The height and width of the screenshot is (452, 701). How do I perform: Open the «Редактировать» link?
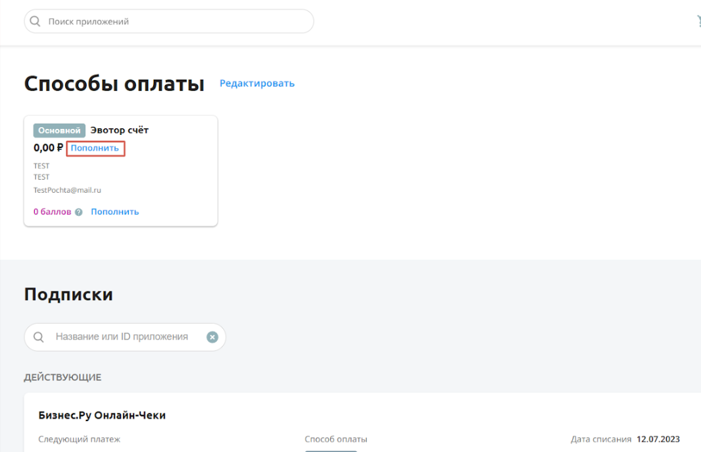point(257,83)
